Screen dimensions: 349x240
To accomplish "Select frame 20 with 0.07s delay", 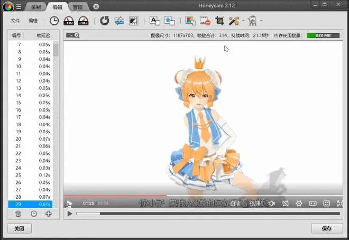I will point(30,139).
